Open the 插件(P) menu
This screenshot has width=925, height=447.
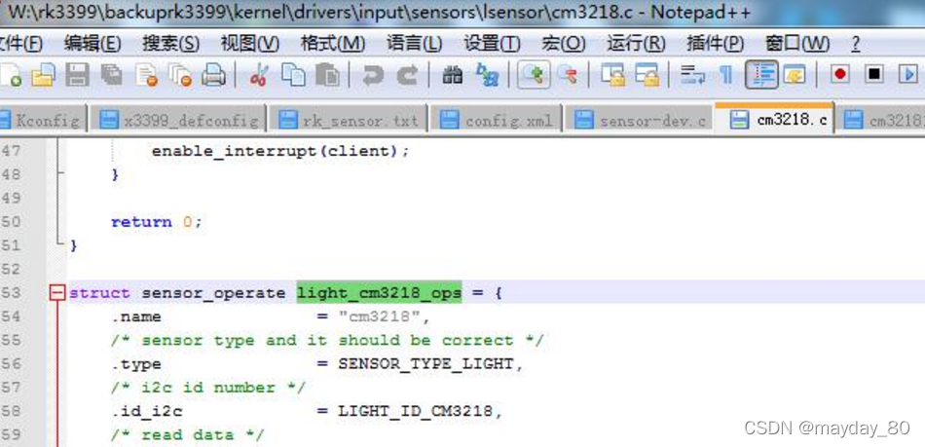pyautogui.click(x=715, y=44)
